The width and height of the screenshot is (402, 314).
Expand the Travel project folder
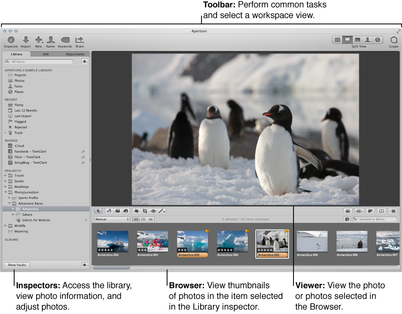(6, 175)
